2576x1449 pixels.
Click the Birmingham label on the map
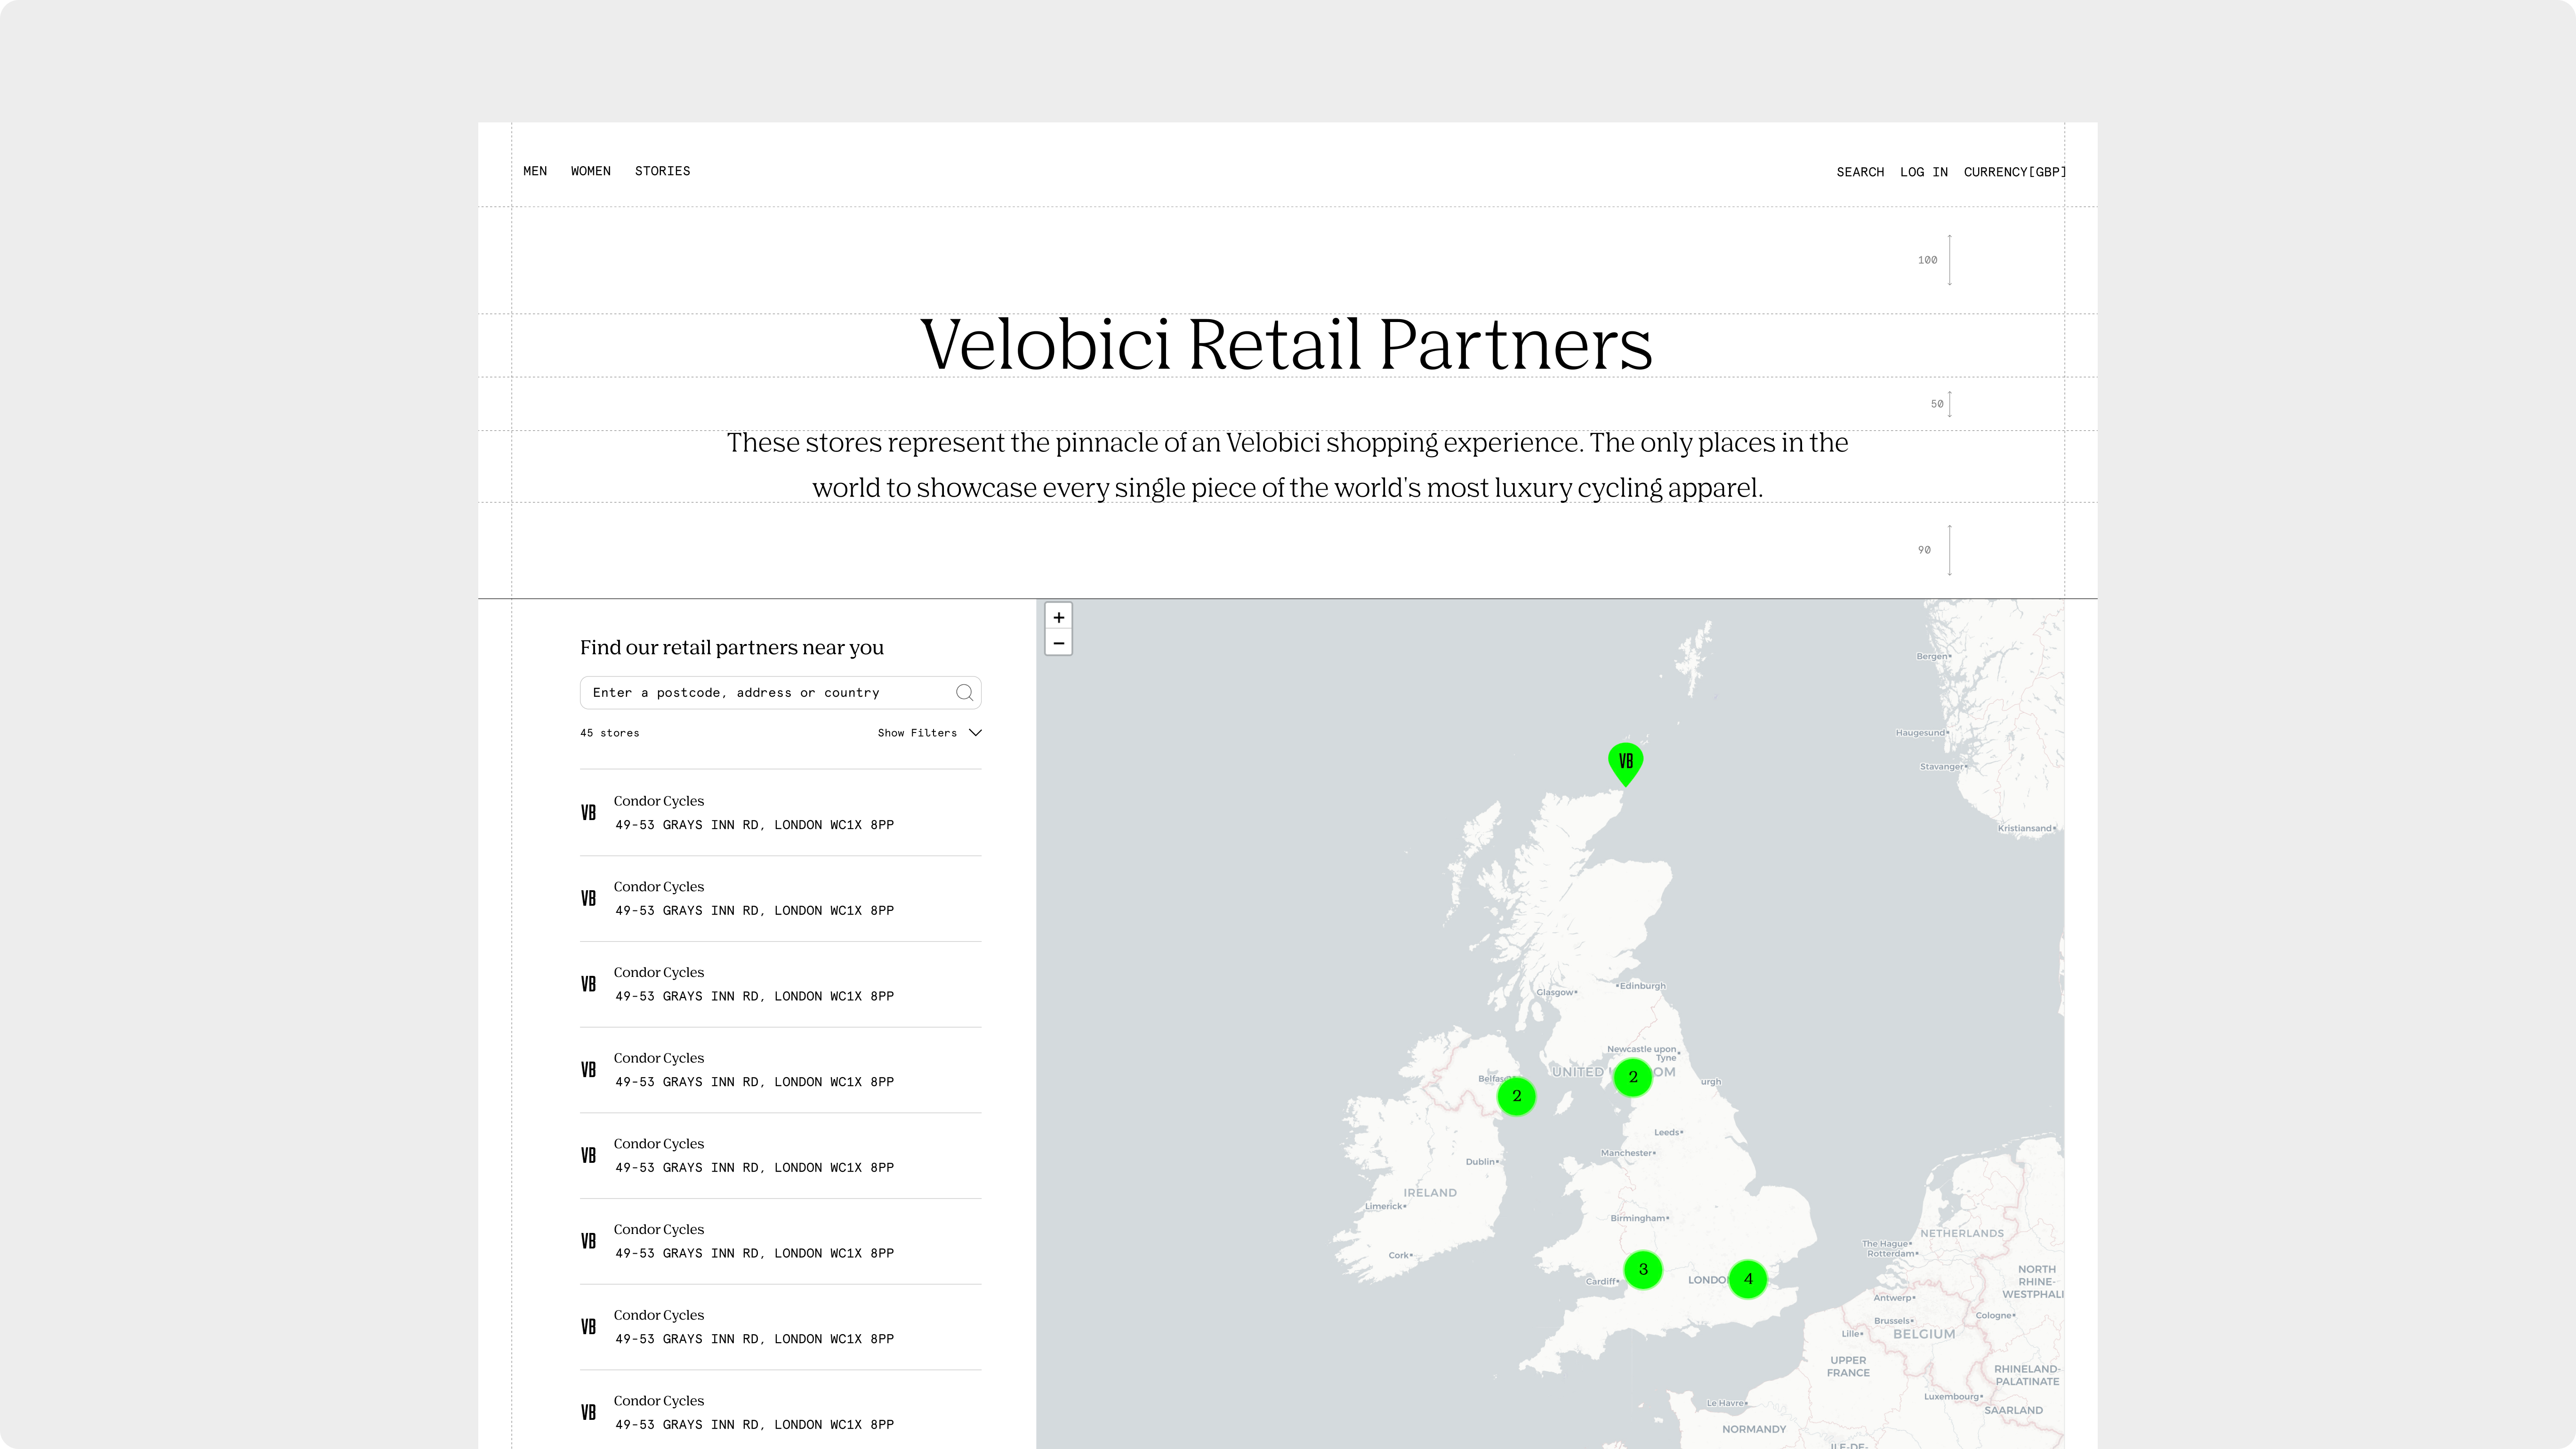1639,1218
